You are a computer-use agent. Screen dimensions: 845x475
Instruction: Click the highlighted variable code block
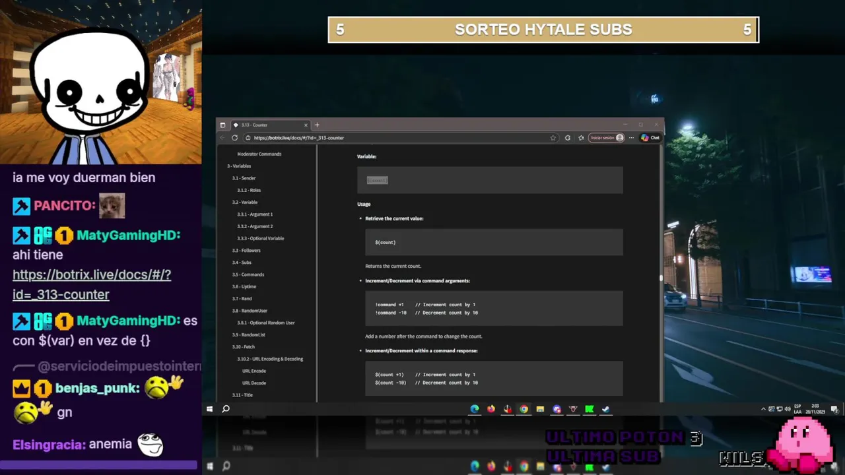click(490, 180)
